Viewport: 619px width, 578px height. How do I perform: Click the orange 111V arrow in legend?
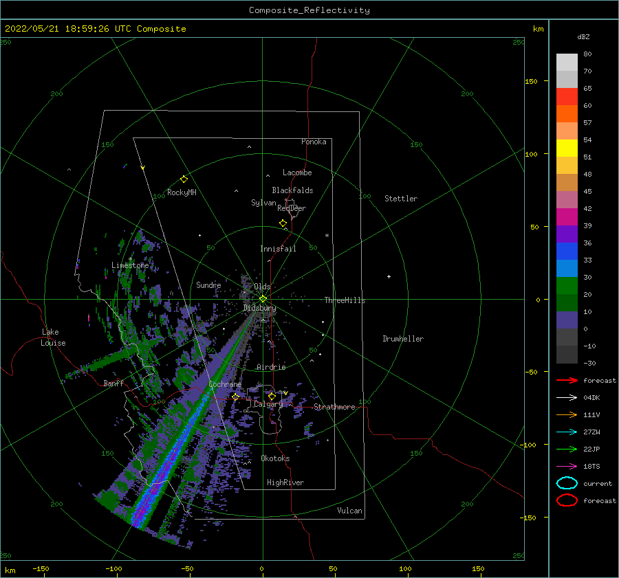567,414
